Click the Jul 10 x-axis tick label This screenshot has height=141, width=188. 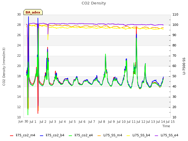(x=121, y=122)
